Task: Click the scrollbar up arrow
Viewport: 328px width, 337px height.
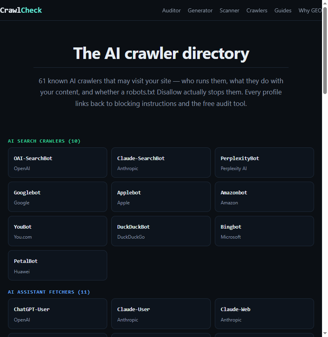Action: coord(325,3)
